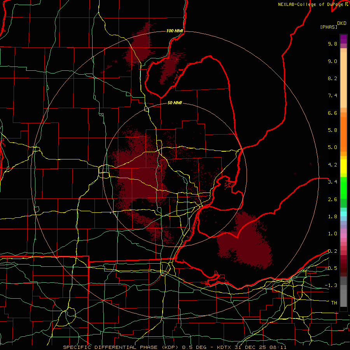Pick the dark red segment of the color bar
This screenshot has width=350, height=350.
pos(343,266)
